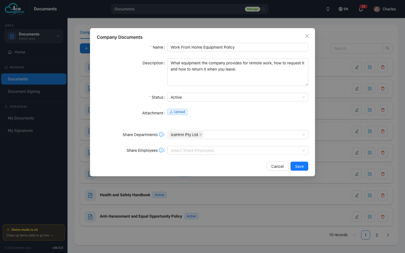Screen dimensions: 405x253
Task: Click the Share Departments info icon
Action: point(161,134)
